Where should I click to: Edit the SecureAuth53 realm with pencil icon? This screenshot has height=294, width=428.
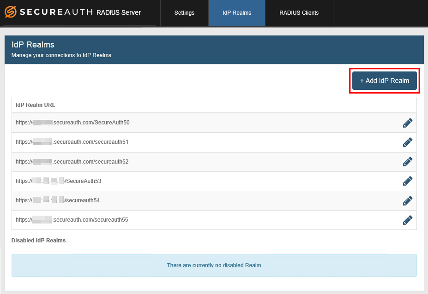[408, 181]
